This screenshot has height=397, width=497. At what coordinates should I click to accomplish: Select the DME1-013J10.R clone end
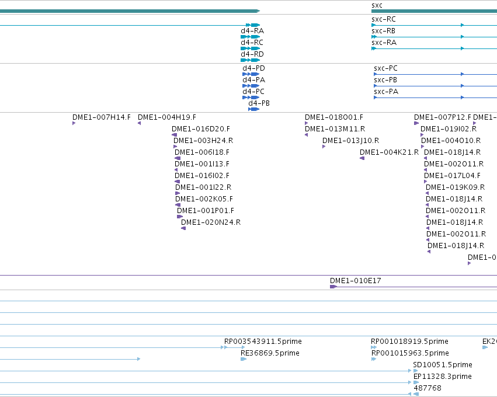(x=324, y=147)
